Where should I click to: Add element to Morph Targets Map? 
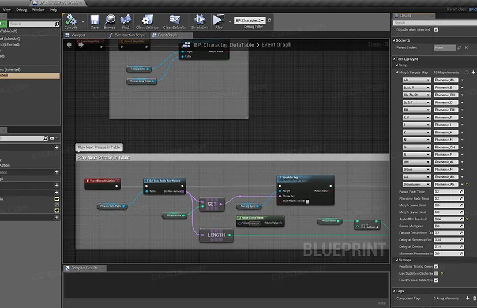tap(473, 72)
